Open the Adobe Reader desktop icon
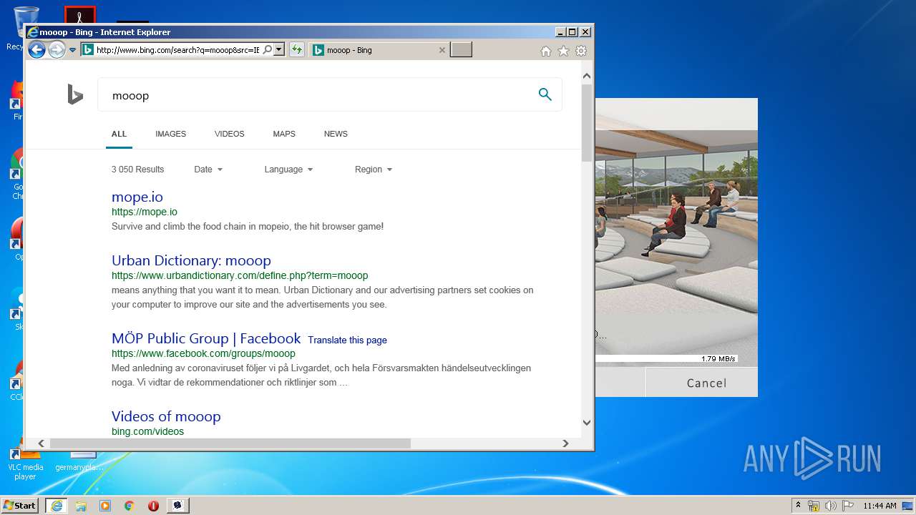Screen dimensions: 916x515 pos(79,14)
